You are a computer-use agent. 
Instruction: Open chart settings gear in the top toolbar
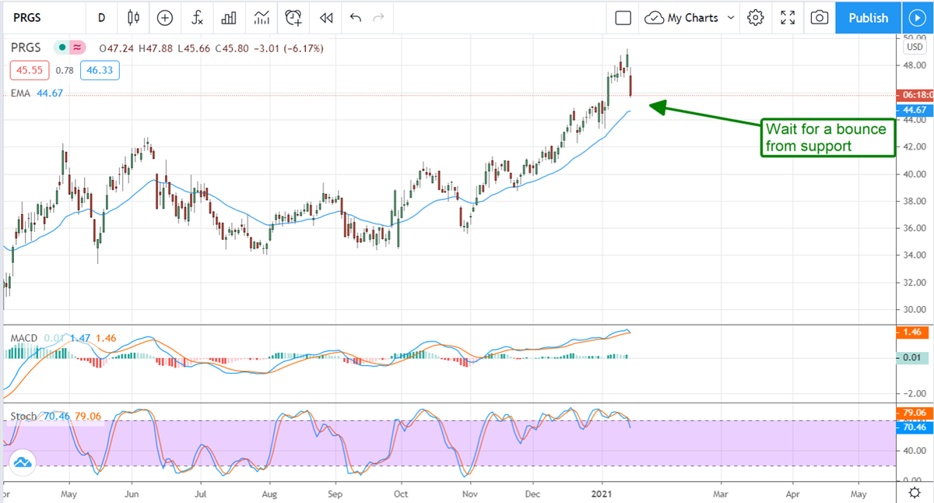click(755, 17)
